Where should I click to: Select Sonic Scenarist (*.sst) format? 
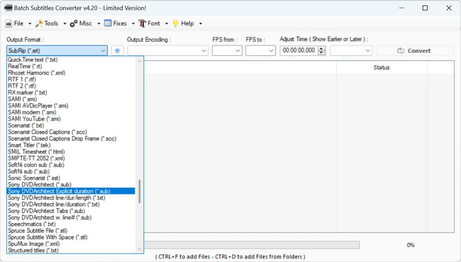click(x=71, y=178)
